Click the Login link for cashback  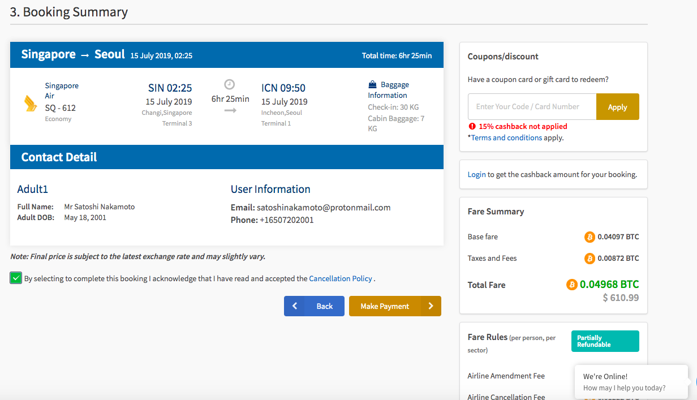point(475,174)
